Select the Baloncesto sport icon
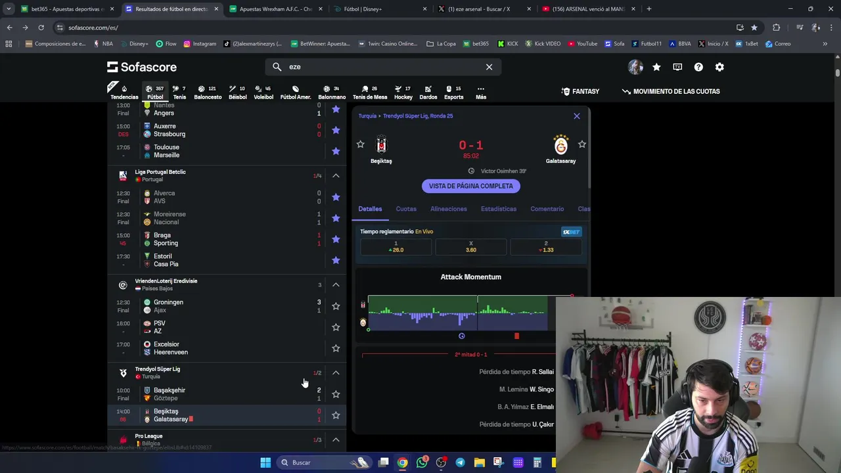841x473 pixels. pos(208,92)
